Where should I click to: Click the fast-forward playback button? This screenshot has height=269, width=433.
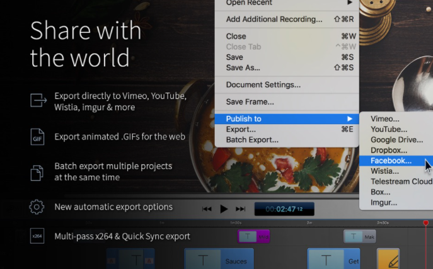pos(241,209)
